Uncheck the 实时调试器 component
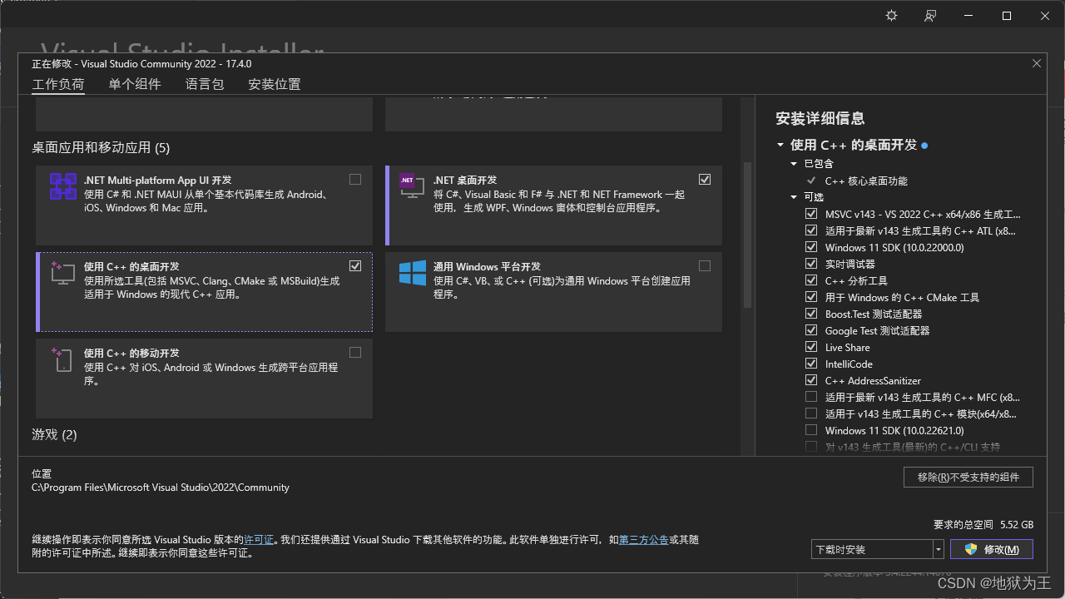The image size is (1065, 599). coord(811,264)
